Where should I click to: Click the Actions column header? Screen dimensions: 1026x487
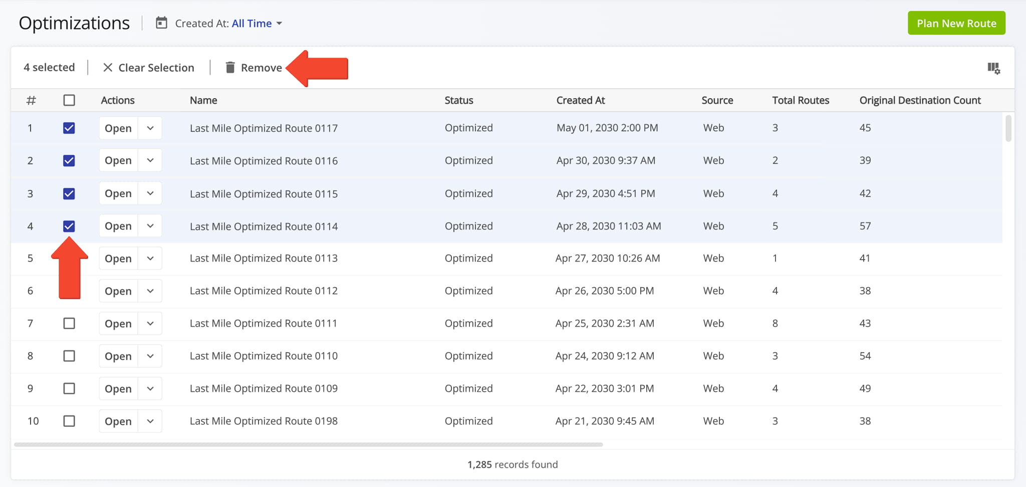[118, 100]
